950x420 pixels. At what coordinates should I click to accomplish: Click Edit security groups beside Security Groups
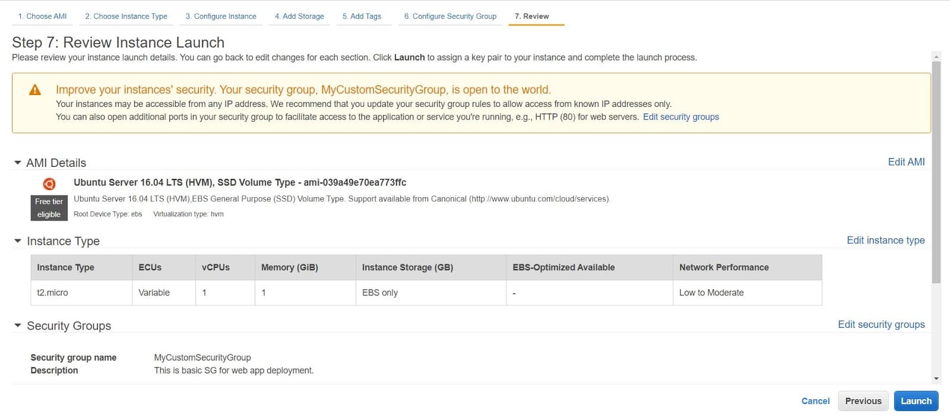[881, 324]
